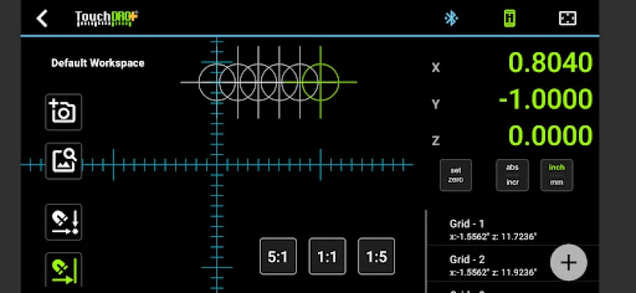The height and width of the screenshot is (293, 636).
Task: Switch units with inch/mm toggle
Action: tap(557, 174)
